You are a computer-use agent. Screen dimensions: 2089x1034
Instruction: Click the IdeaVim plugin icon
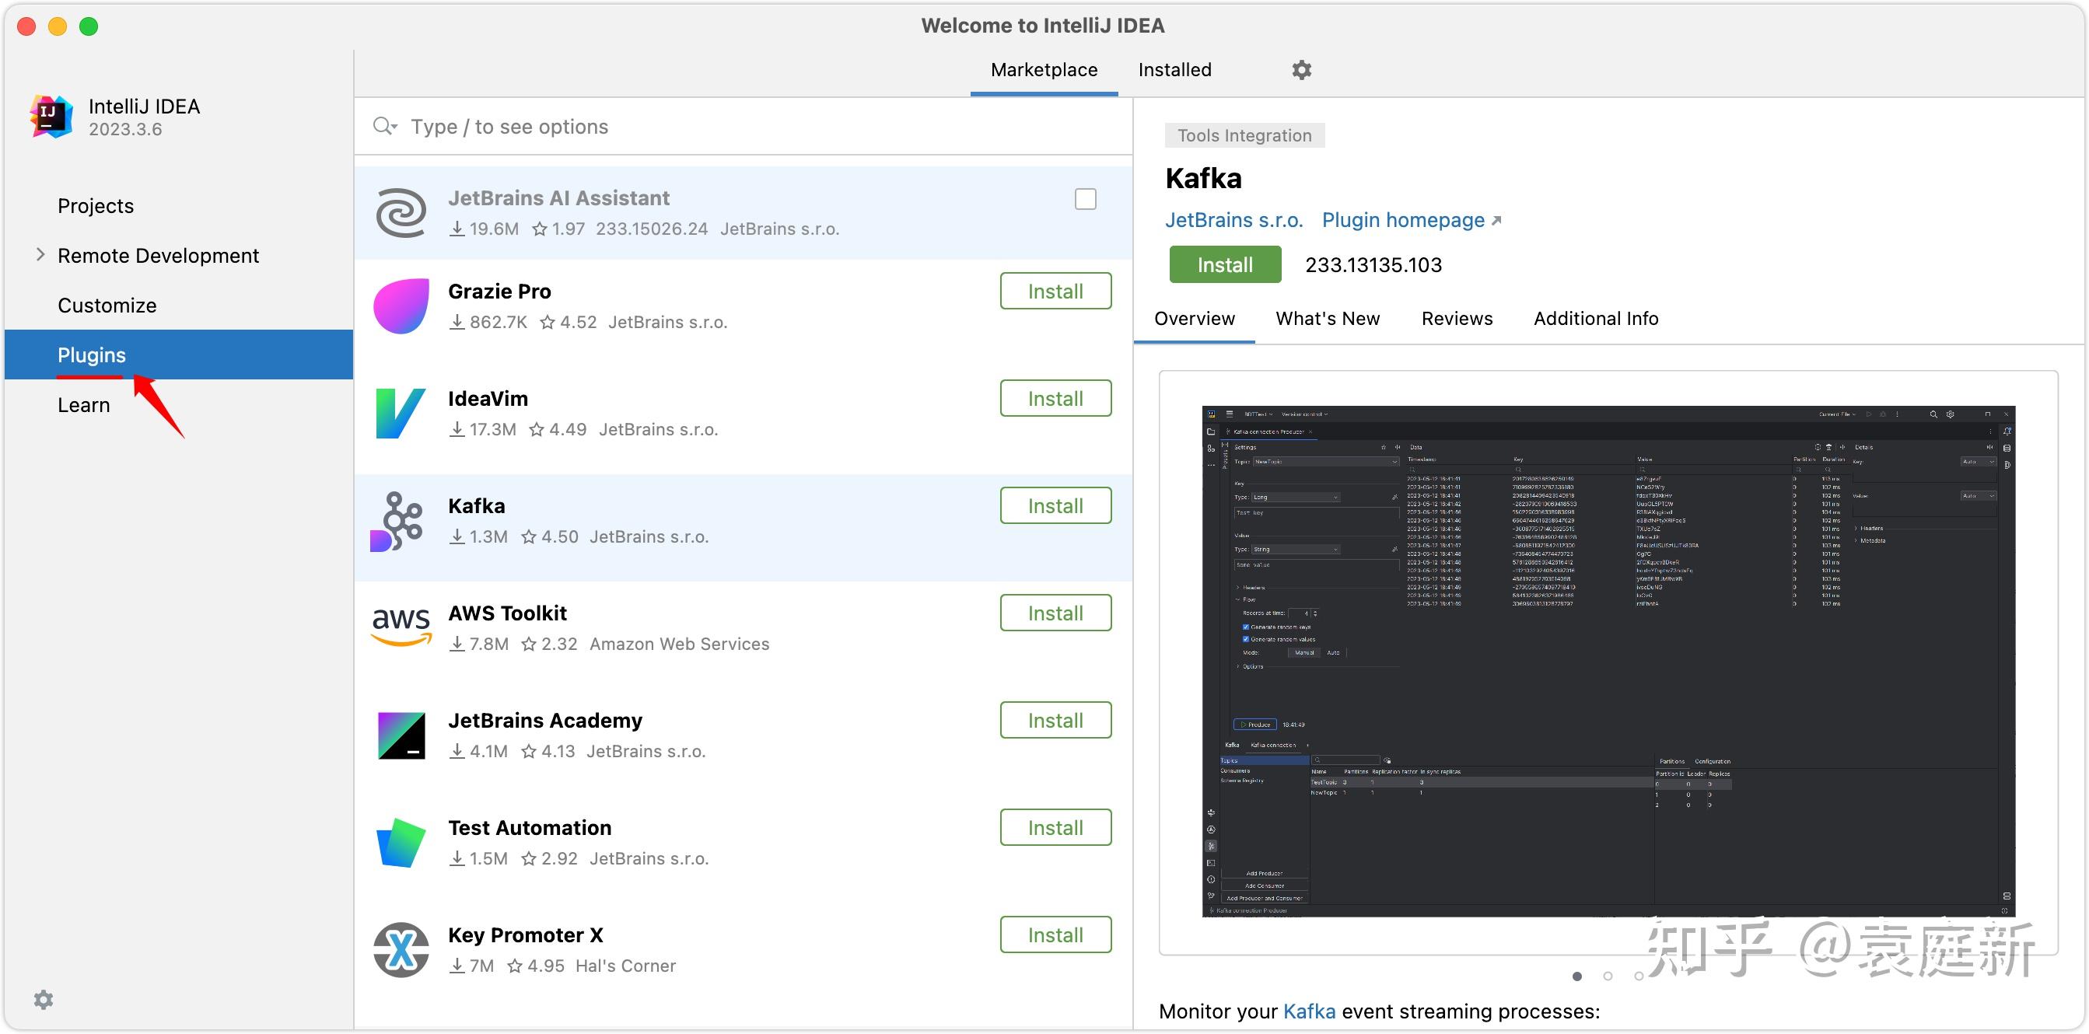point(401,414)
